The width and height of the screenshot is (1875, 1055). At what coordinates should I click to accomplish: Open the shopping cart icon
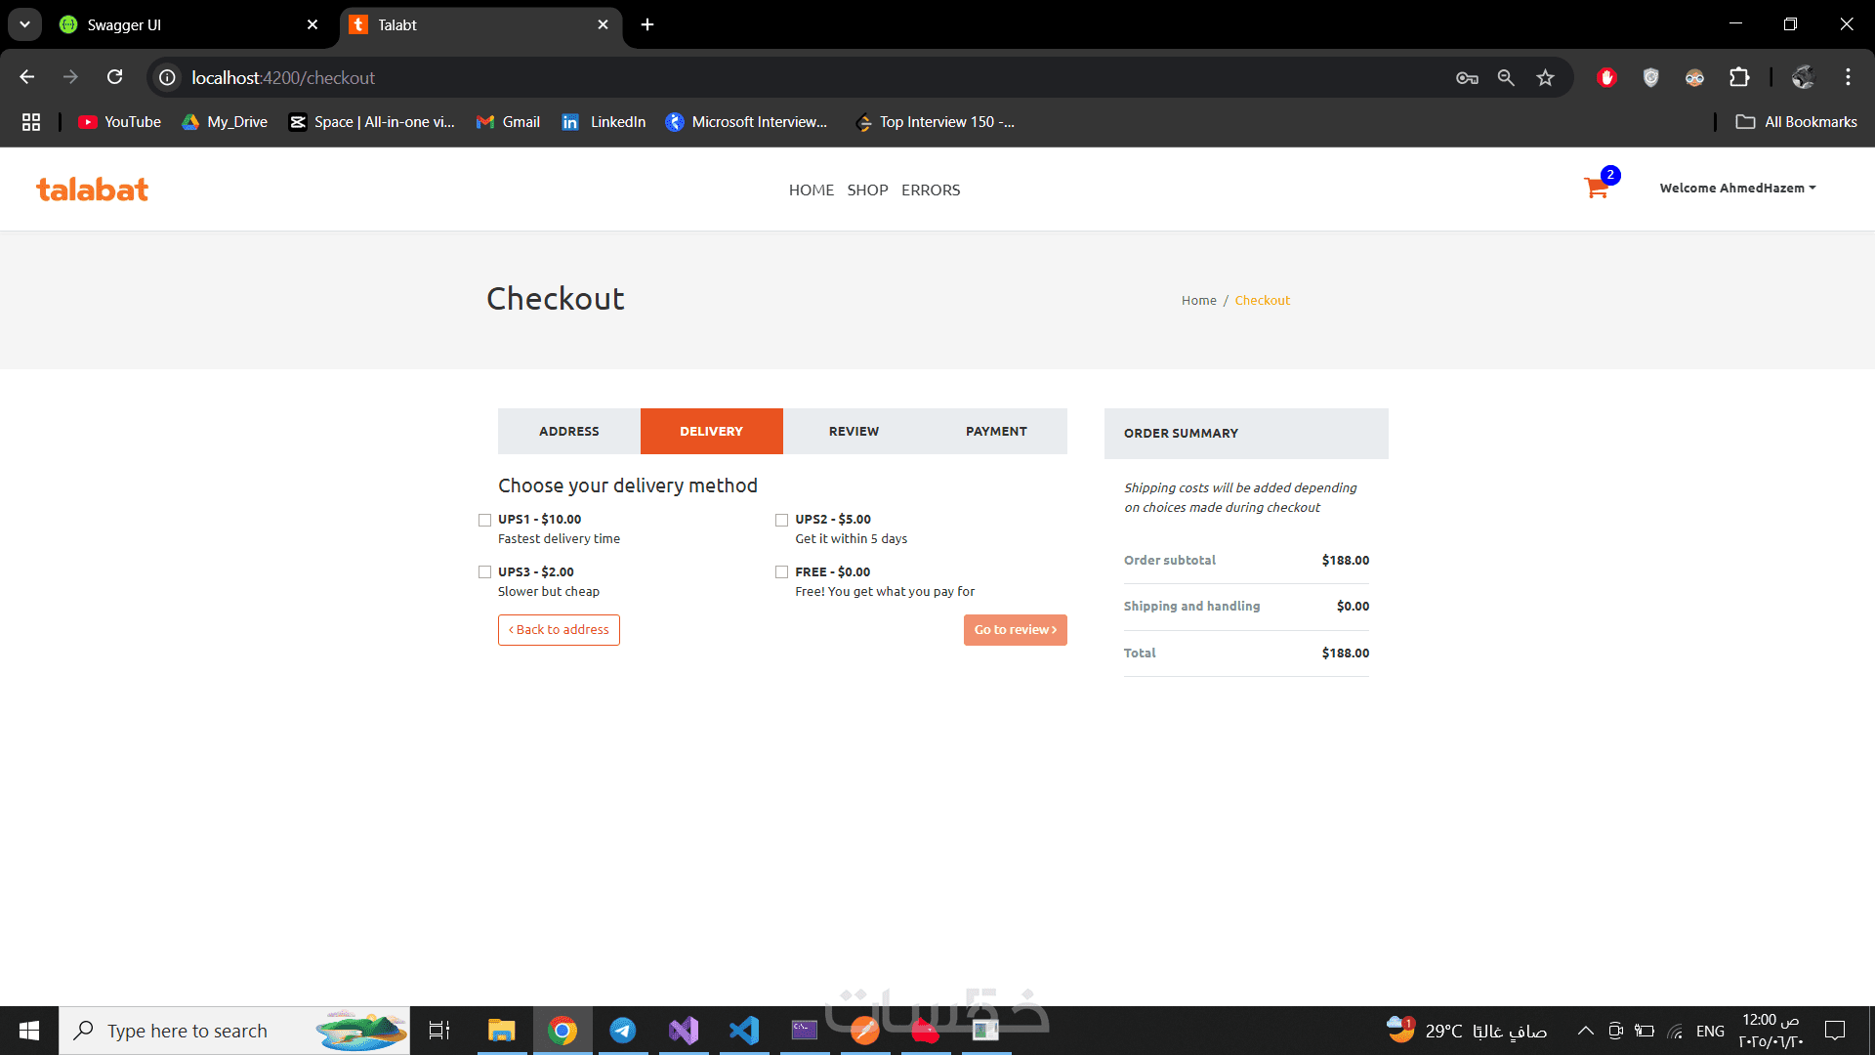click(1596, 188)
